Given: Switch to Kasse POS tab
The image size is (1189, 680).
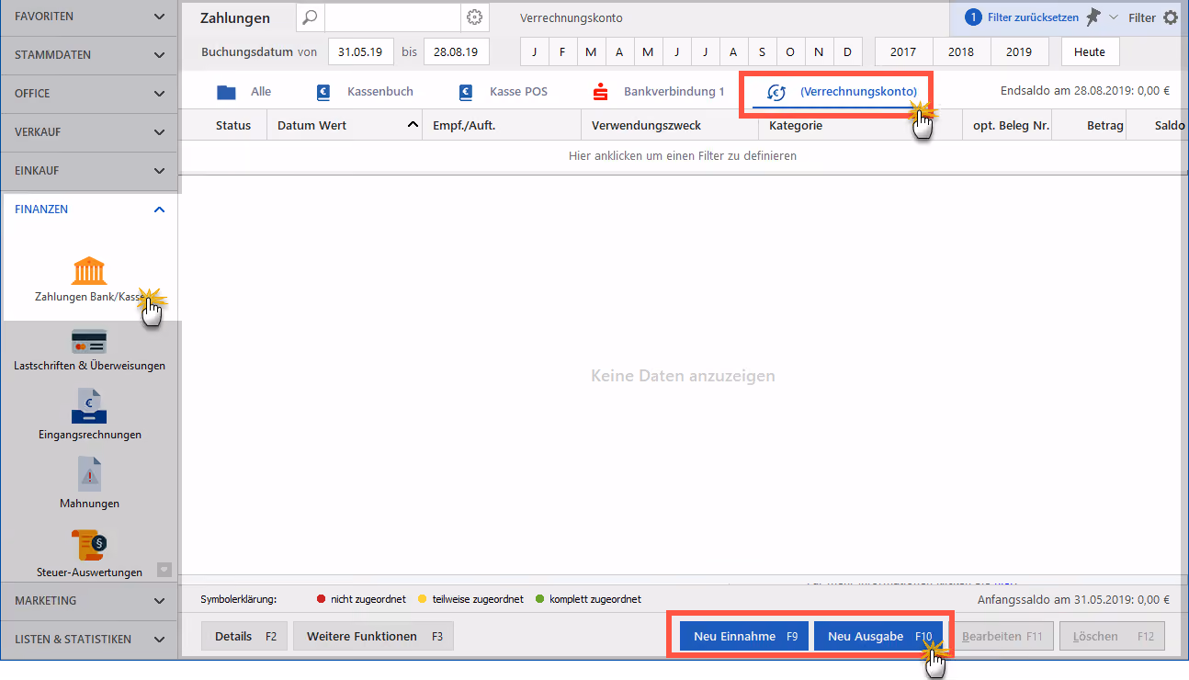Looking at the screenshot, I should click(503, 92).
